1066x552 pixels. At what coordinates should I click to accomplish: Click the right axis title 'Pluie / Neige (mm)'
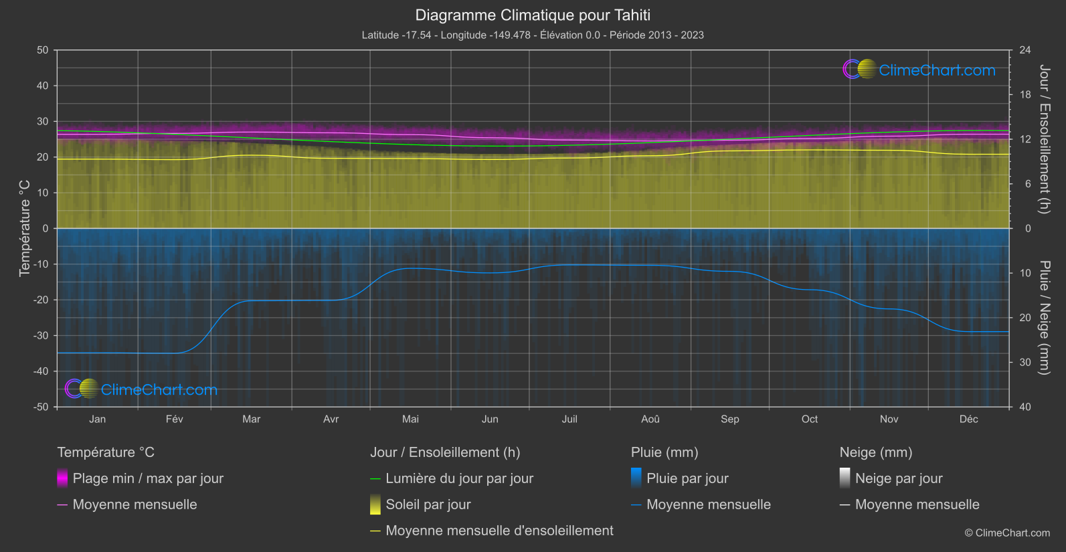tap(1044, 318)
